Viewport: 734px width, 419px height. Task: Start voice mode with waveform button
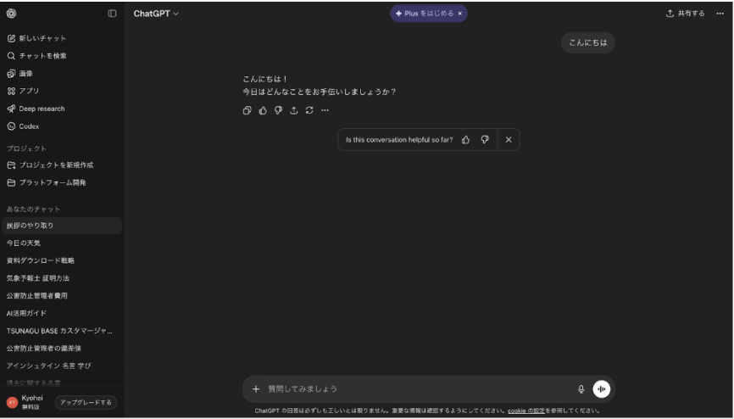601,388
